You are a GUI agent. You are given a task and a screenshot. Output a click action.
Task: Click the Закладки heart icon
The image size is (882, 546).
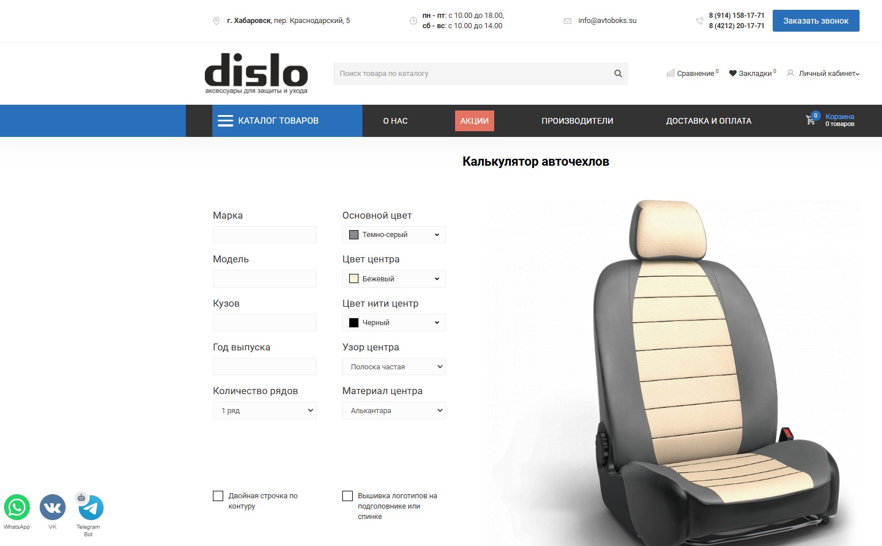pyautogui.click(x=732, y=73)
